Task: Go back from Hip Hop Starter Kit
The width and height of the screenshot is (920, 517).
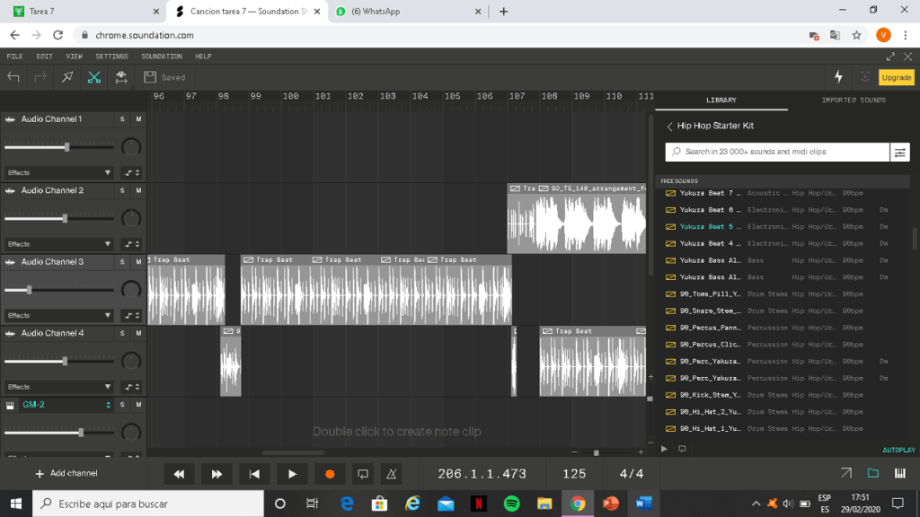Action: point(669,127)
